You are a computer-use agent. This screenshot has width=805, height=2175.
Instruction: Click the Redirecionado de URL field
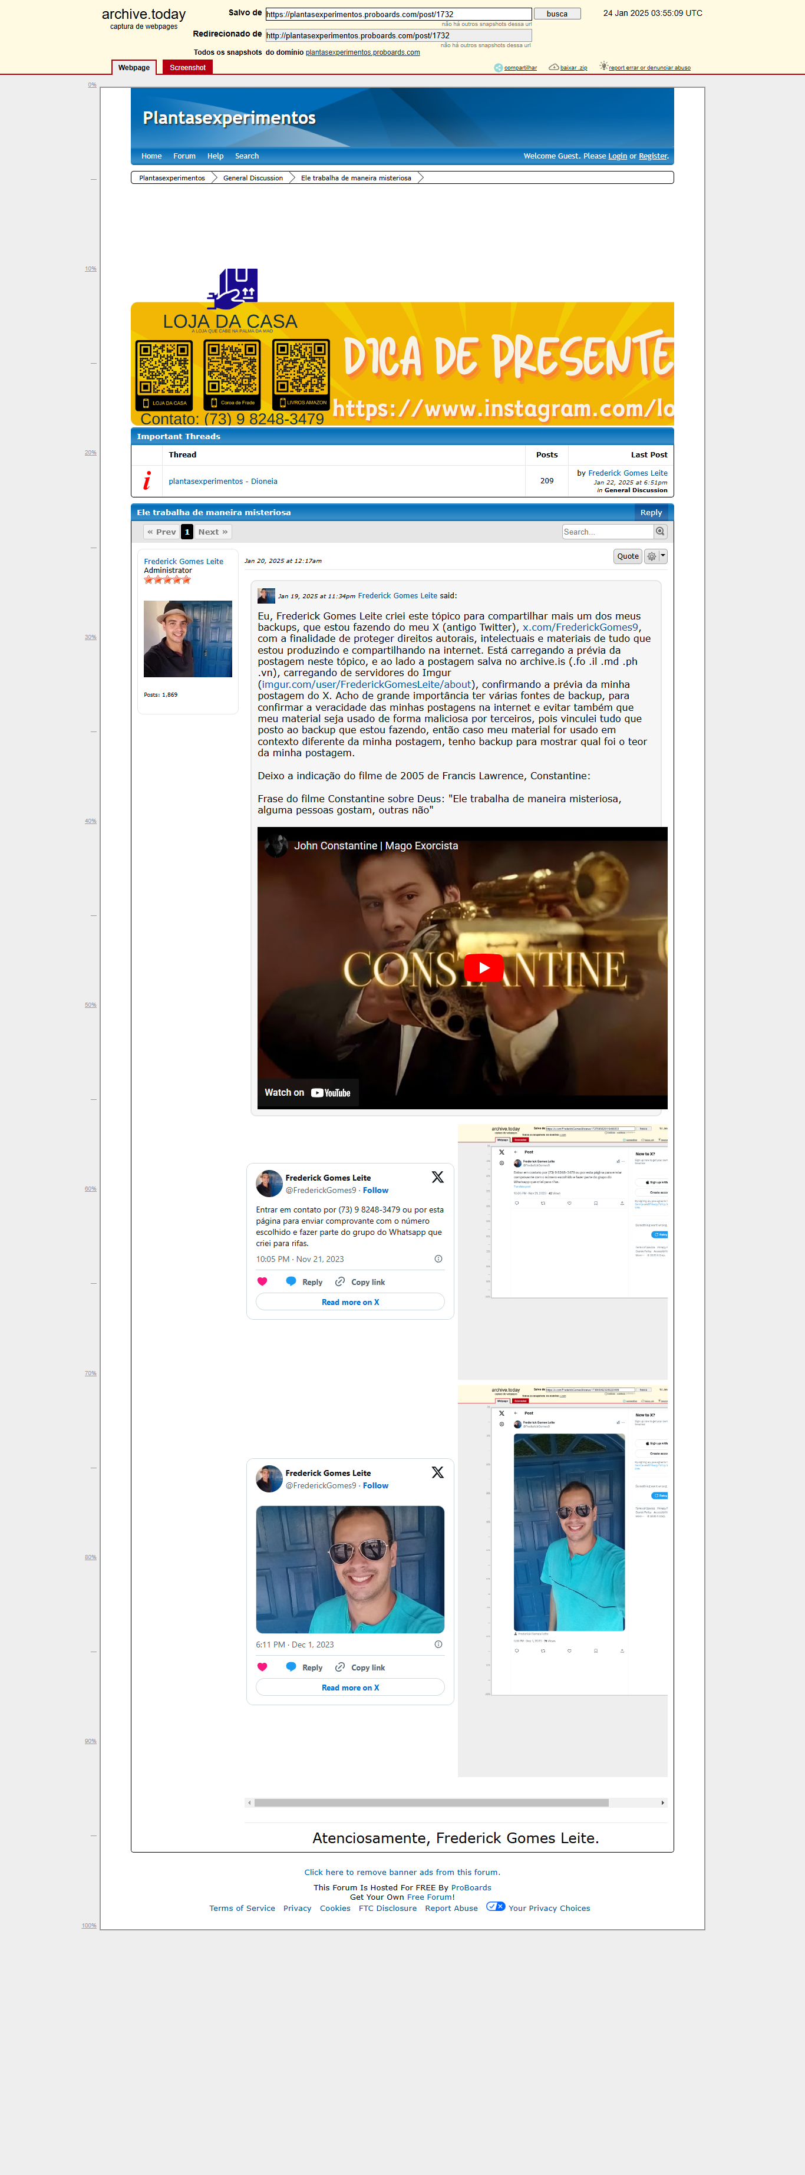[x=398, y=35]
